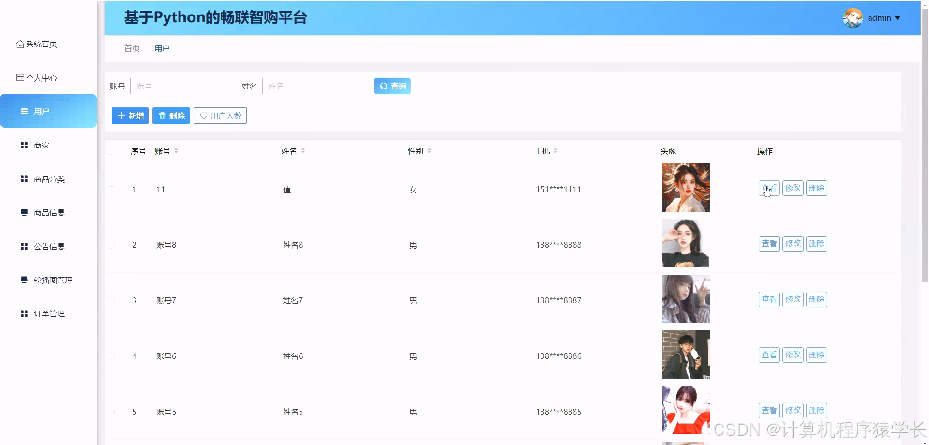
Task: Click the 商品信息 monitor icon
Action: tap(24, 212)
